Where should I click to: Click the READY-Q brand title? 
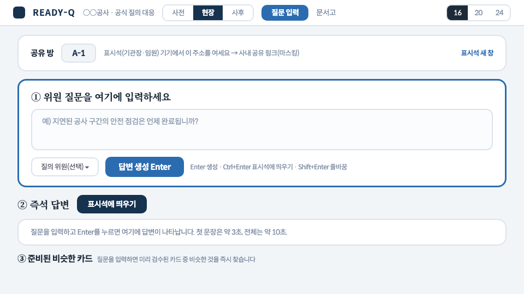pyautogui.click(x=54, y=13)
